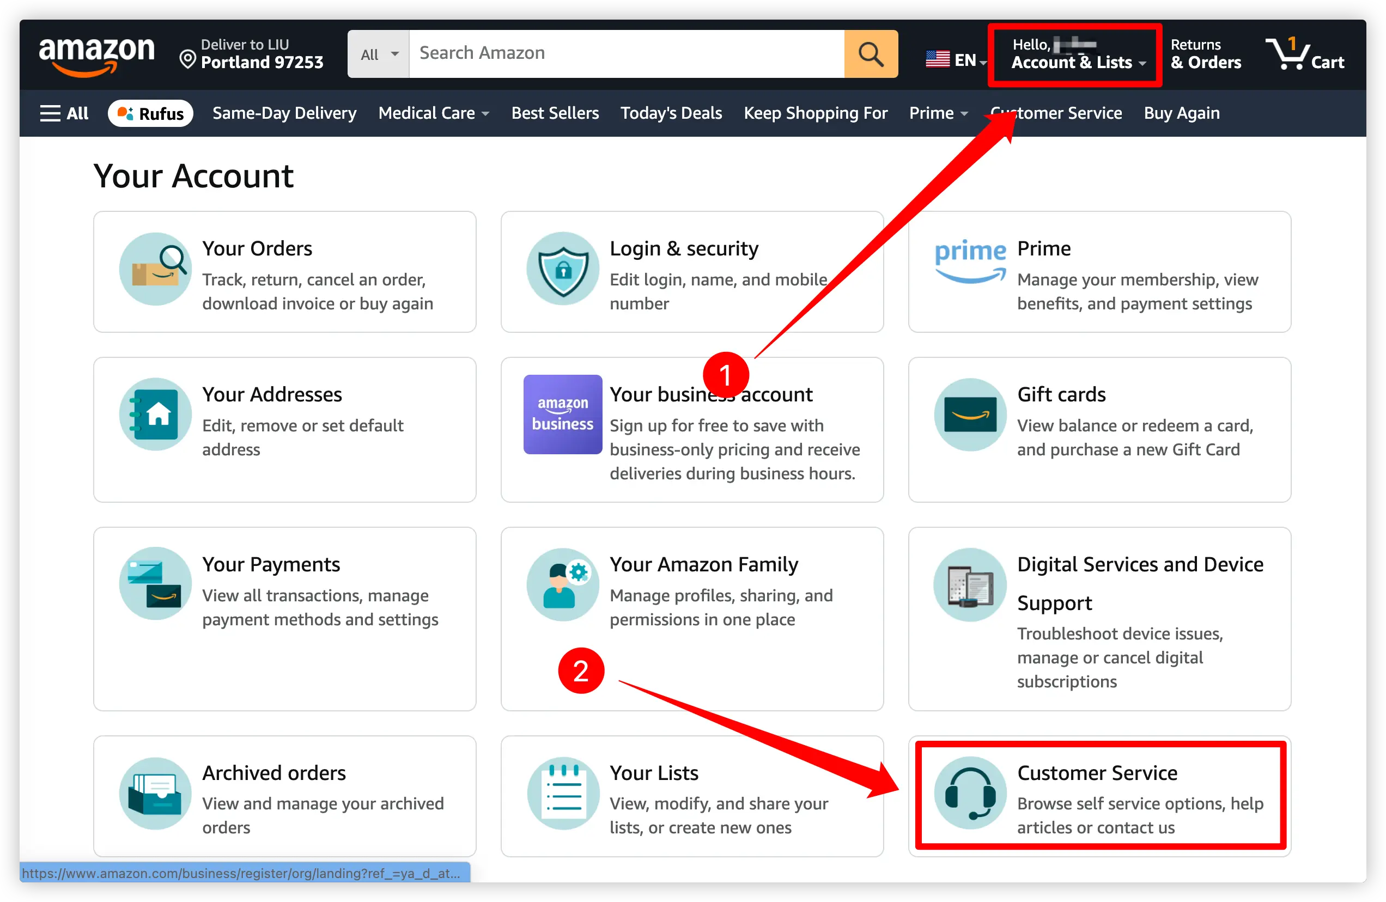Screen dimensions: 1386x902
Task: Click 'Edit login, name, and mobile number' text
Action: coord(718,291)
